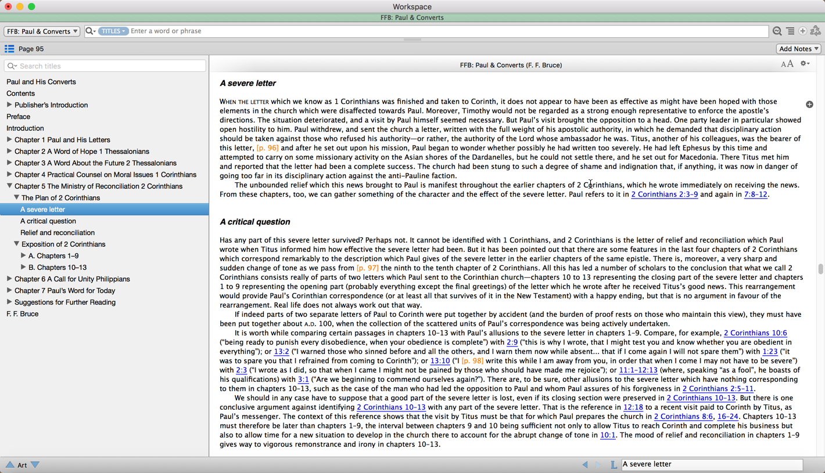The image size is (825, 473).
Task: Select F. F. Bruce in the sidebar
Action: point(23,314)
